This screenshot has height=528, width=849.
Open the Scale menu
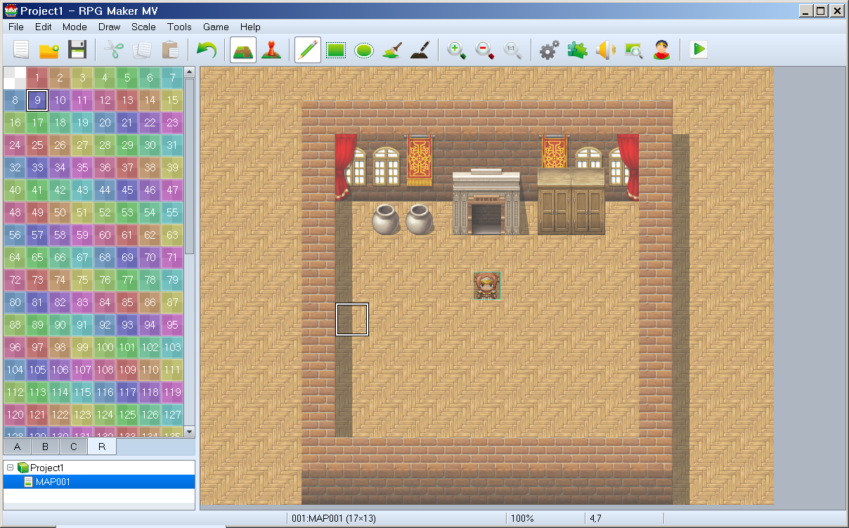click(143, 27)
